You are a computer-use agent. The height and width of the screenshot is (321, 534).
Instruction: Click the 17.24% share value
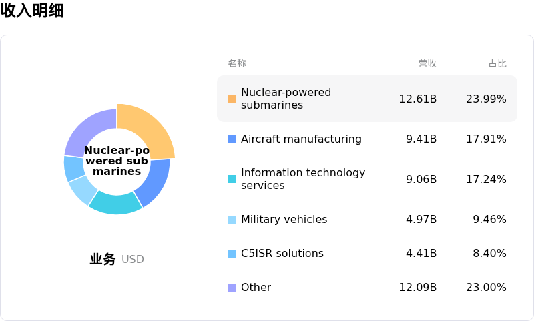point(486,179)
